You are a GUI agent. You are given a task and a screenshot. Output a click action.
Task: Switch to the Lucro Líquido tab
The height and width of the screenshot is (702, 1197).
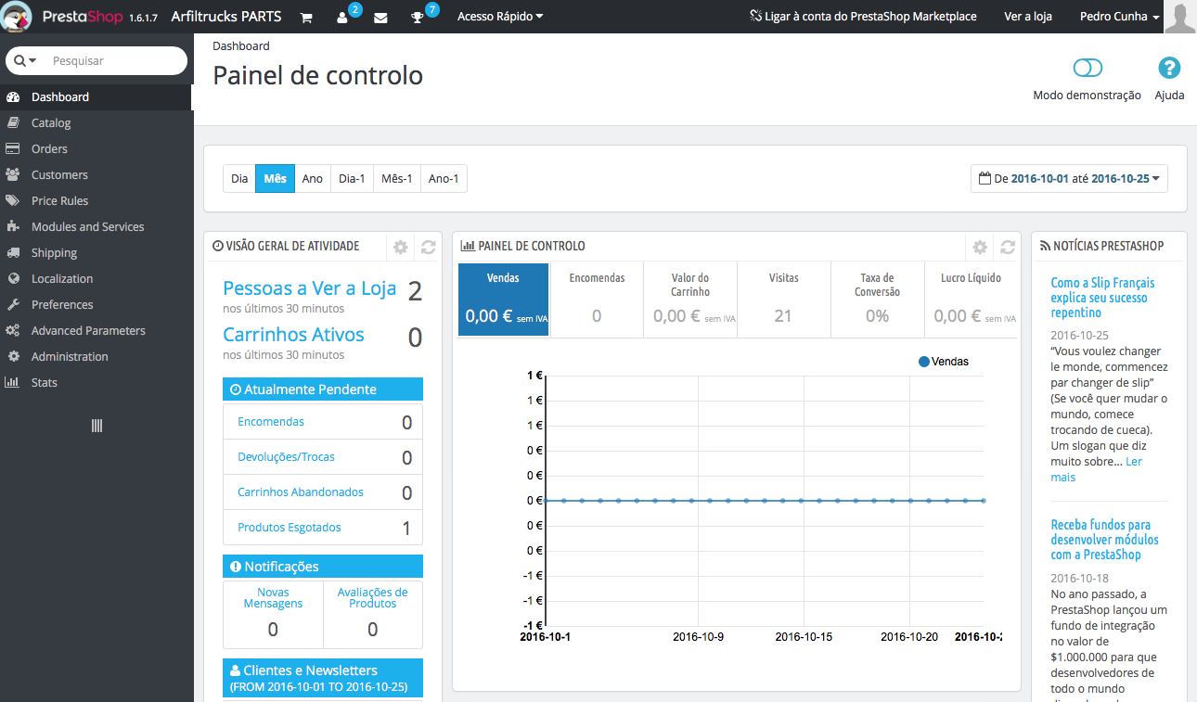(972, 300)
